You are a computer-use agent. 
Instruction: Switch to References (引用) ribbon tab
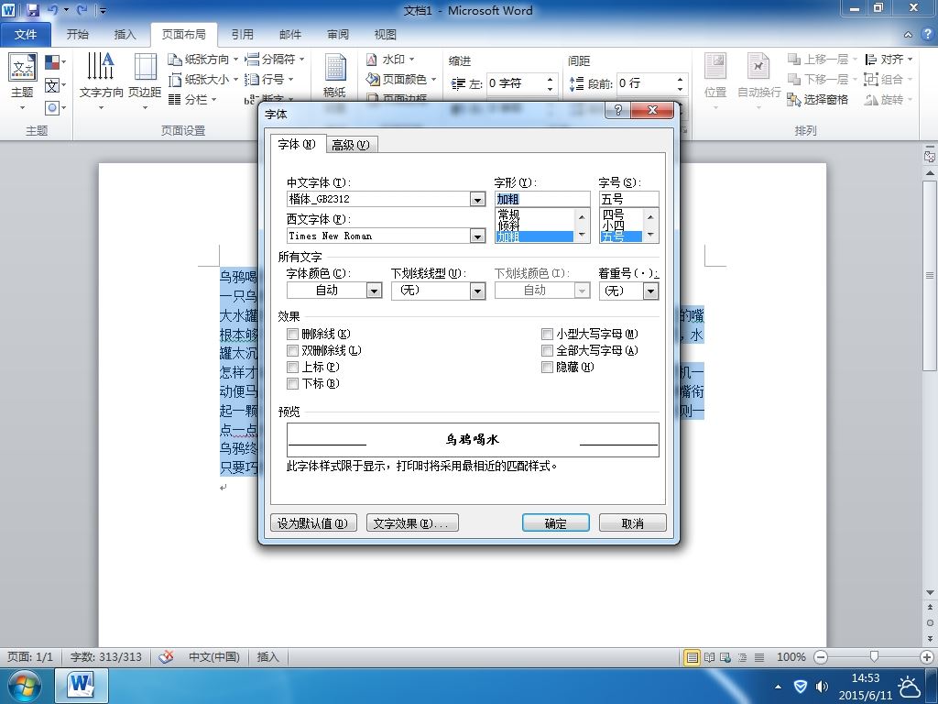click(x=243, y=35)
